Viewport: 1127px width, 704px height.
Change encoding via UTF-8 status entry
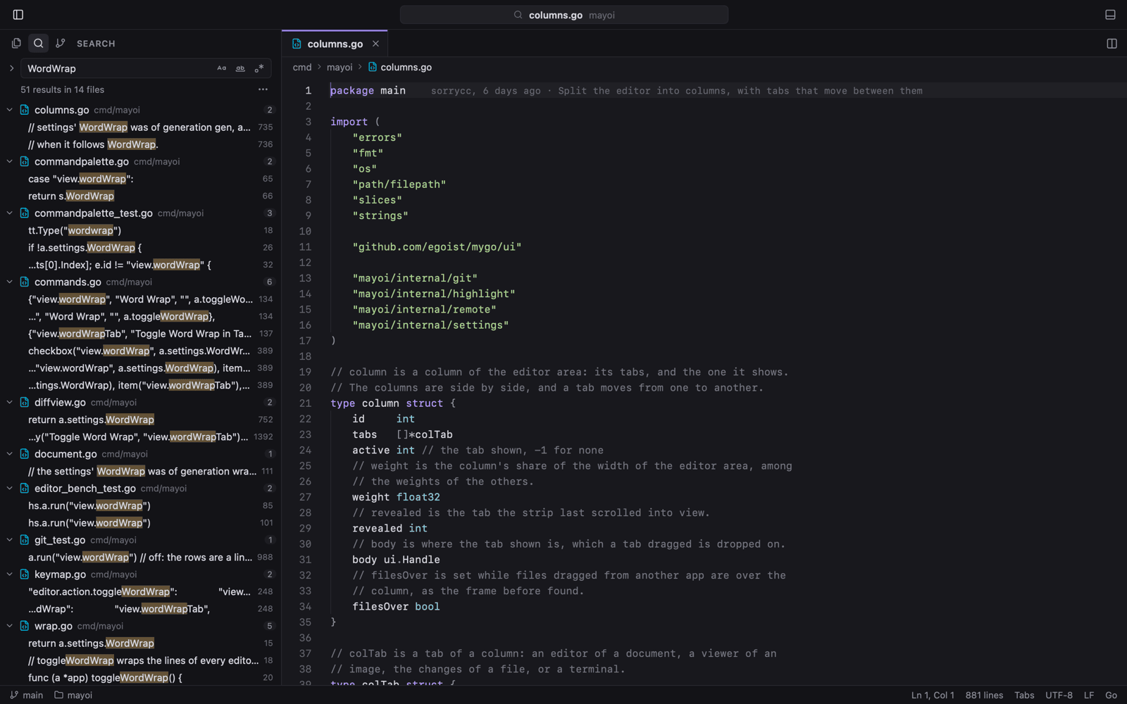[1059, 695]
